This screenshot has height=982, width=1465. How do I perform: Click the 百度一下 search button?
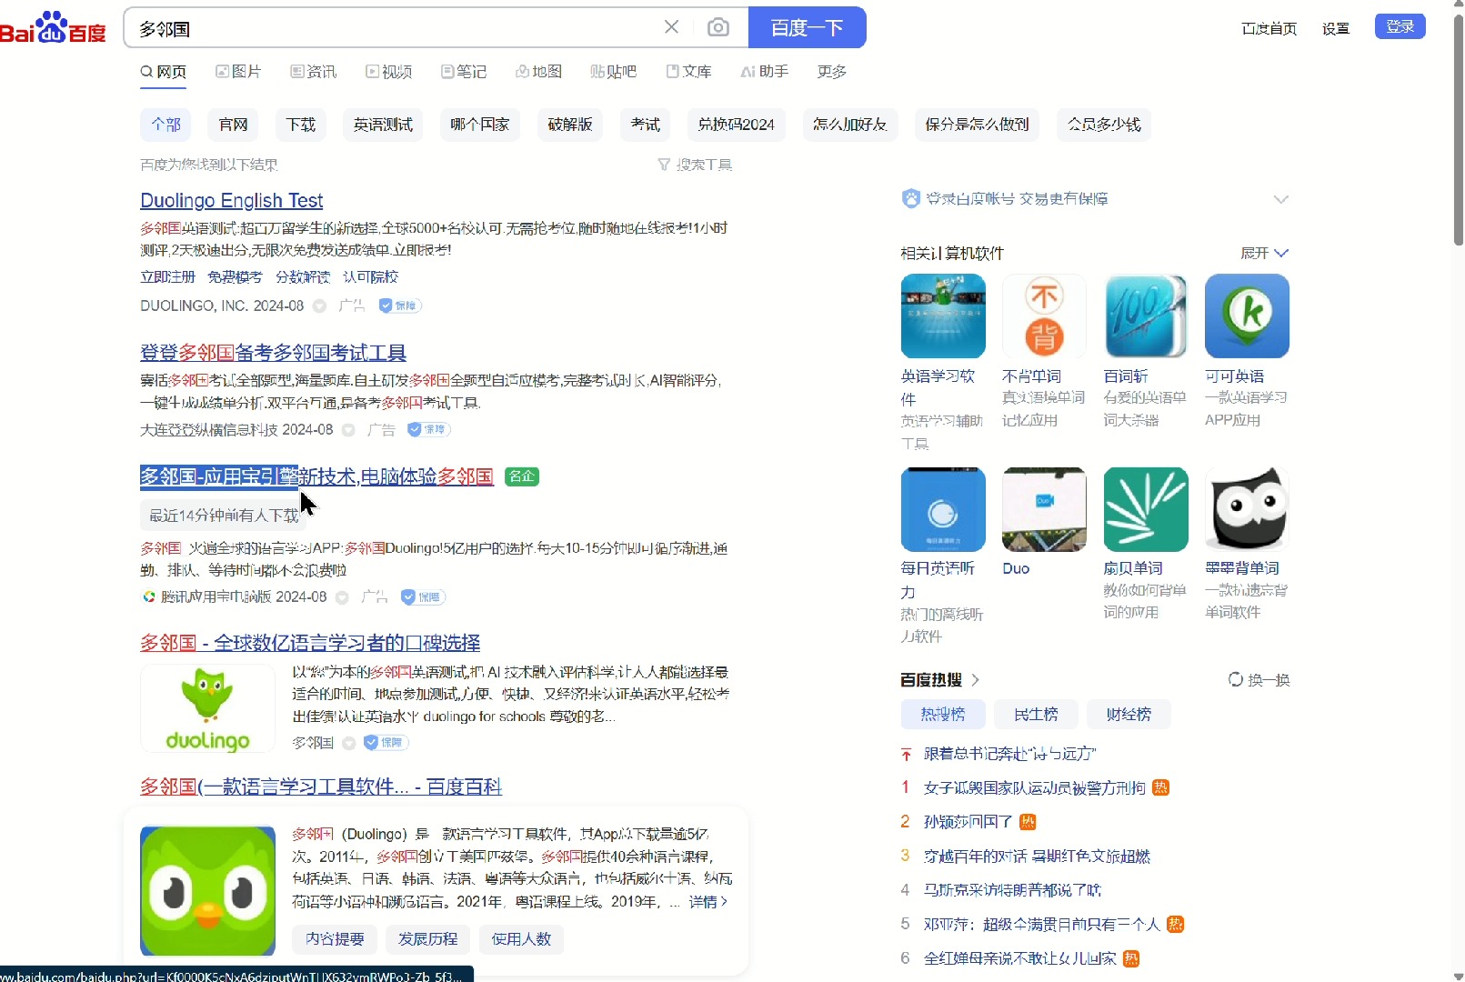(807, 27)
